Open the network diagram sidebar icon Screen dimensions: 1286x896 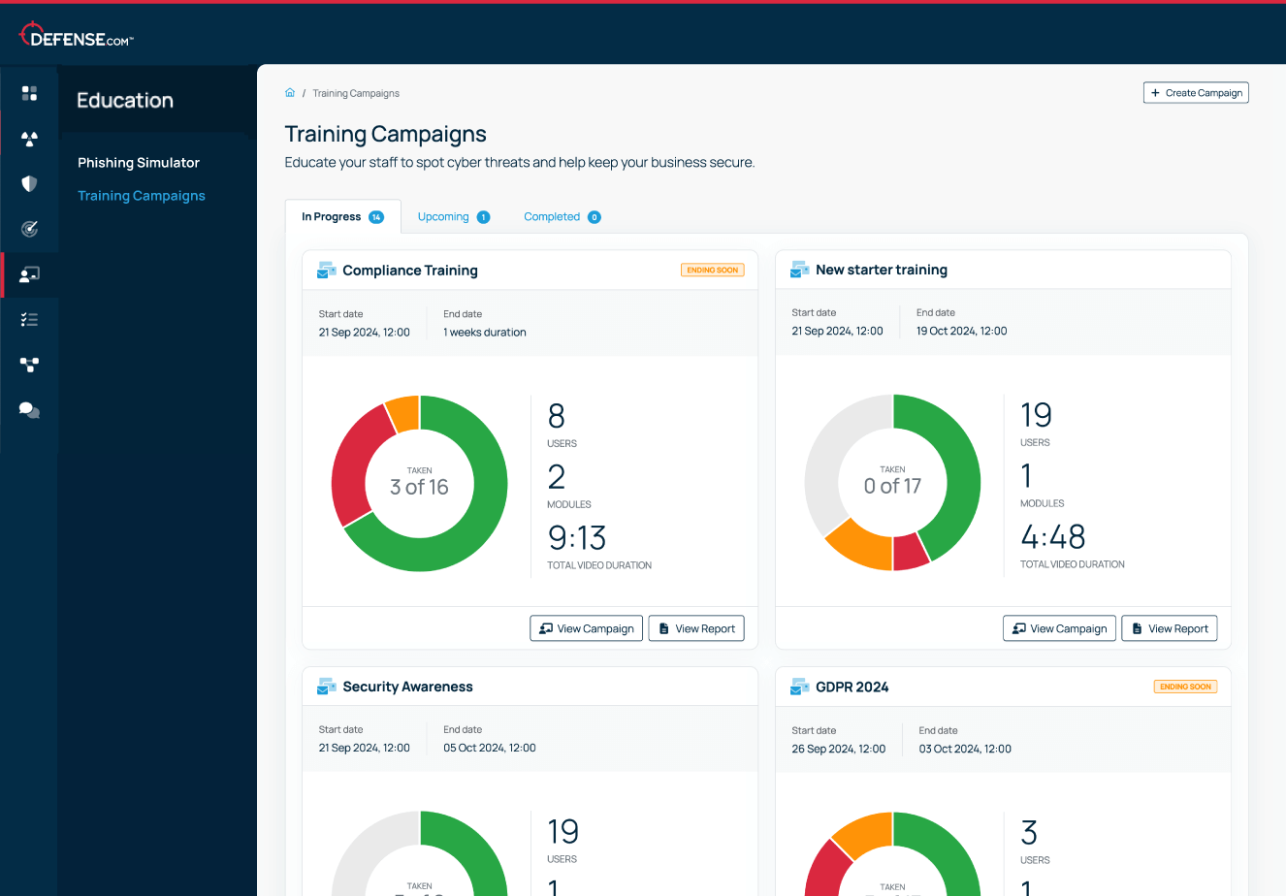(29, 365)
